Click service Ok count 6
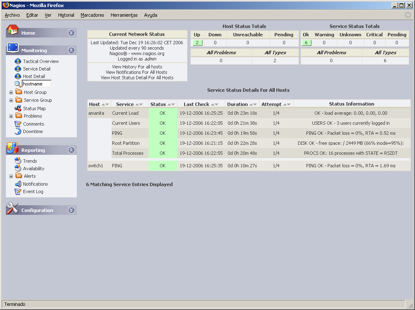The height and width of the screenshot is (310, 415). click(306, 43)
